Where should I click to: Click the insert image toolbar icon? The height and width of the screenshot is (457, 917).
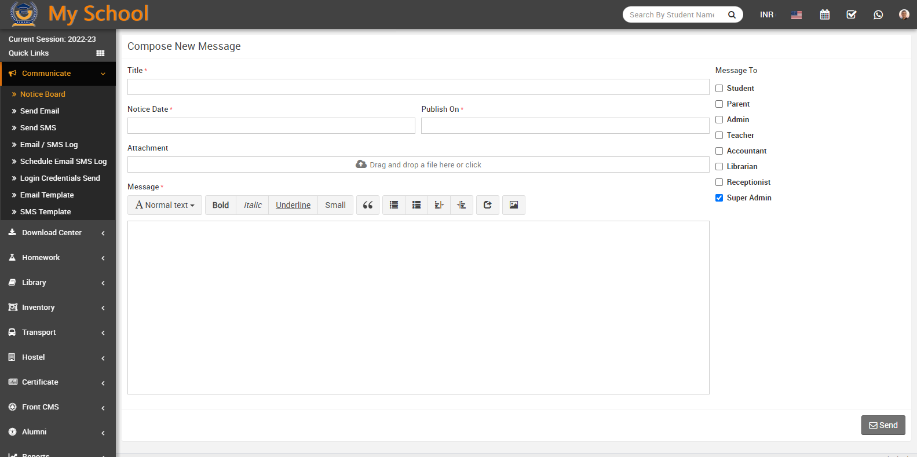coord(513,205)
